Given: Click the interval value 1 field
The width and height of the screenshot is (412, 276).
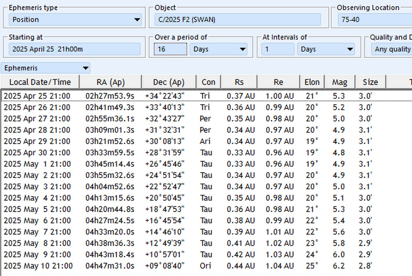Looking at the screenshot, I should (x=278, y=49).
